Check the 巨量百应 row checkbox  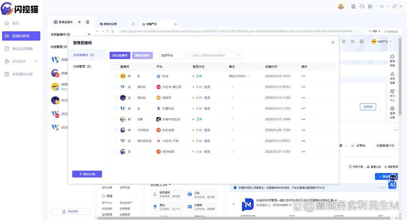tap(116, 109)
